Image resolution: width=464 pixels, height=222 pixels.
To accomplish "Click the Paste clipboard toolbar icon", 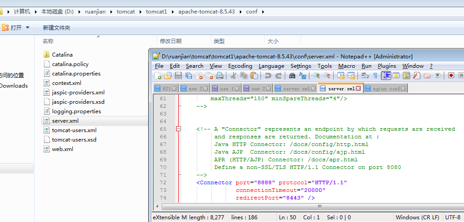I will coord(254,75).
